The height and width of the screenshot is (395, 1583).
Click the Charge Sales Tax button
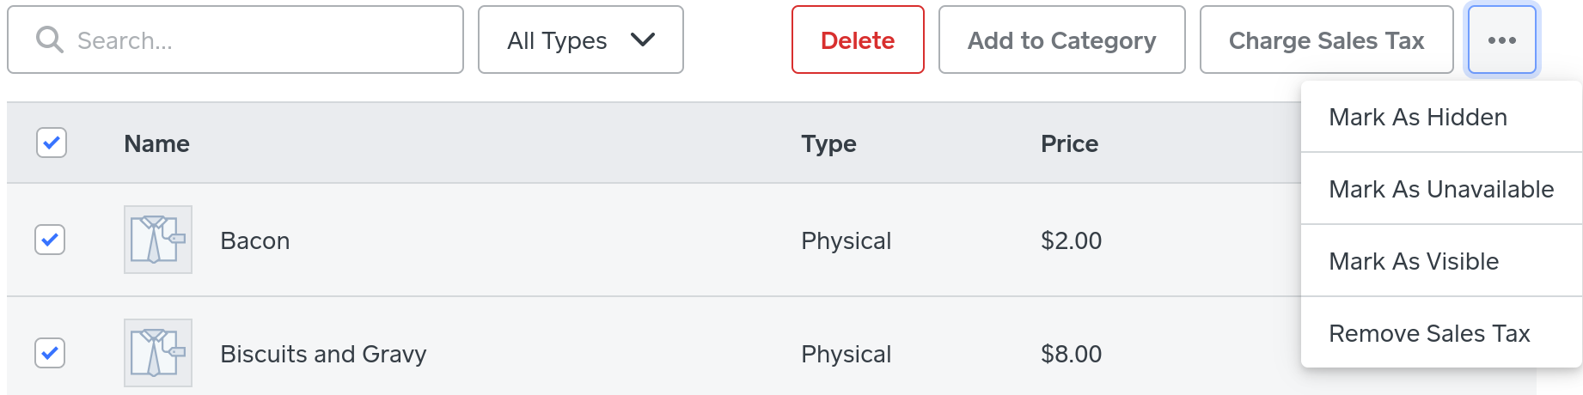tap(1326, 40)
